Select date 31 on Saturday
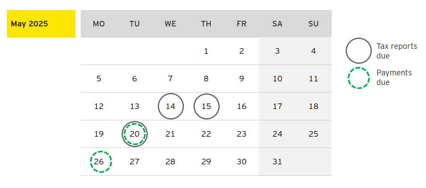Image resolution: width=426 pixels, height=188 pixels. [x=277, y=162]
